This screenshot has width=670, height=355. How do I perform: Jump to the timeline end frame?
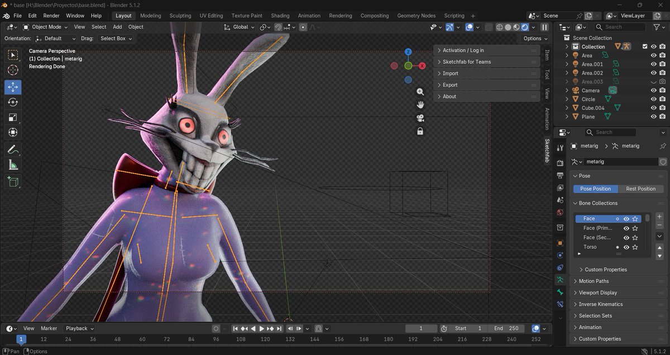[x=279, y=329]
